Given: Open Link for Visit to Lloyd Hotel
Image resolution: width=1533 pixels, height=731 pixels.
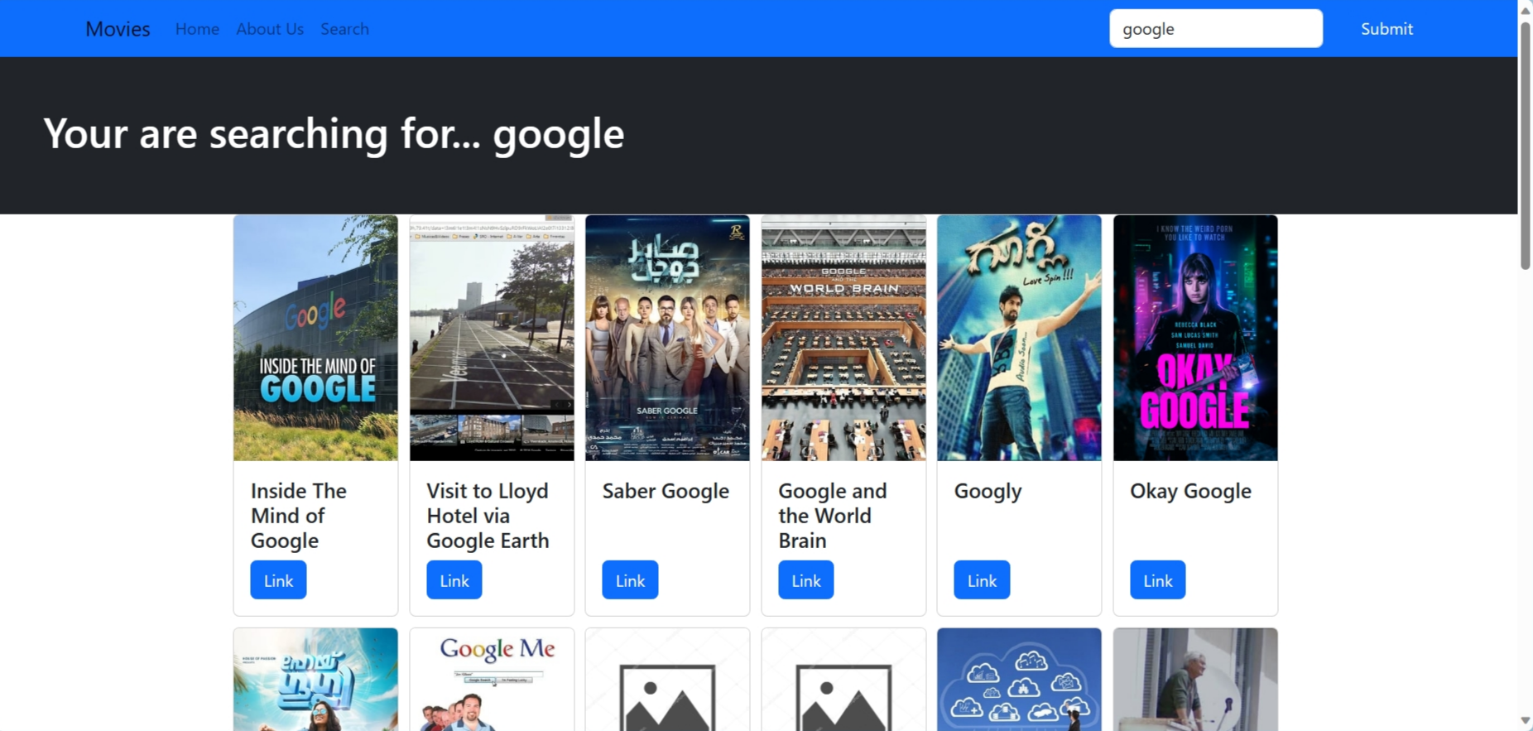Looking at the screenshot, I should point(454,580).
